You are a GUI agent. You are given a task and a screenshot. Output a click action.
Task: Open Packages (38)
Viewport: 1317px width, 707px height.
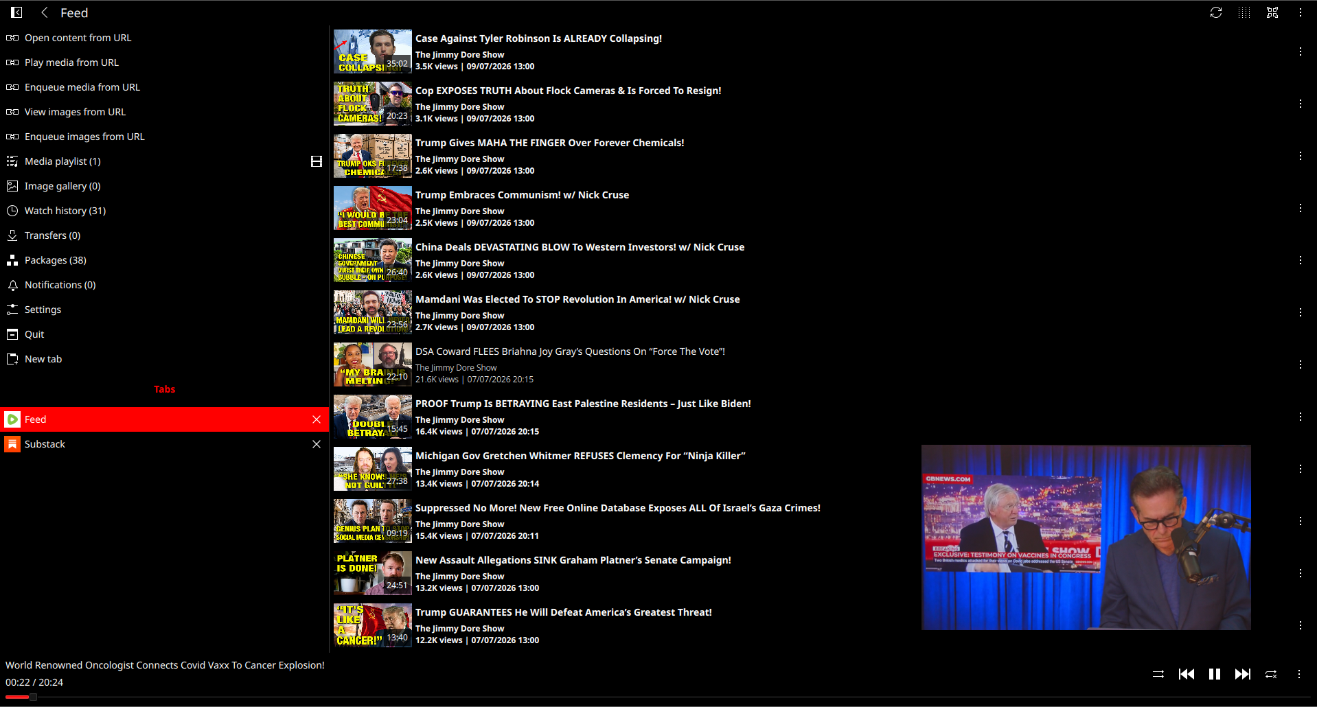click(x=165, y=260)
